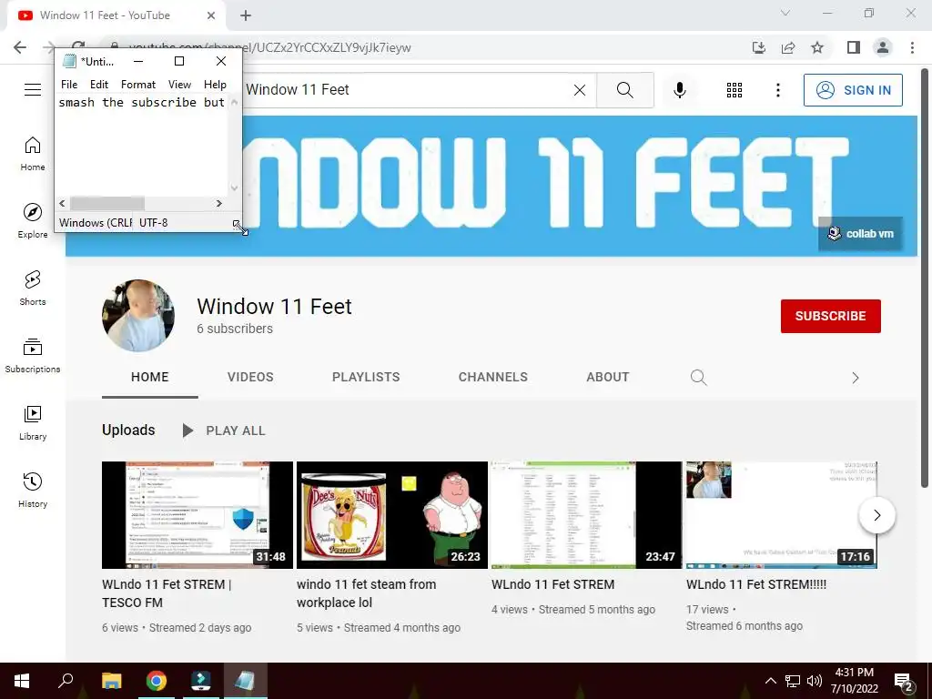Share this page from address bar

pyautogui.click(x=788, y=47)
